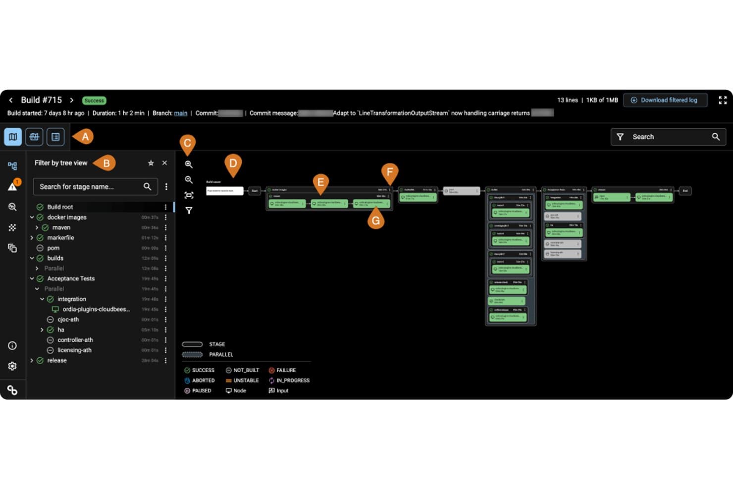Click Download filtered log button
The image size is (733, 489).
coord(664,100)
